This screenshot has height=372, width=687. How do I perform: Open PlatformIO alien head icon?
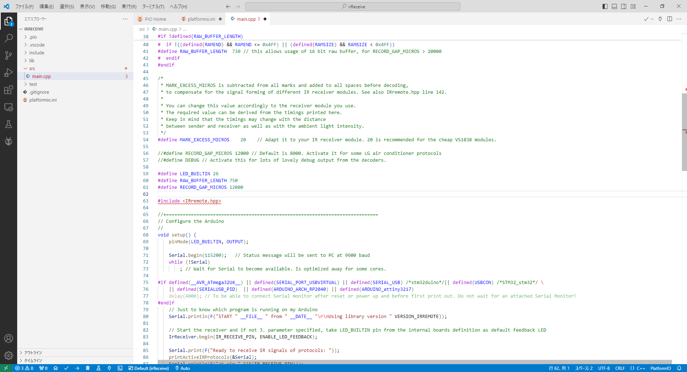pyautogui.click(x=9, y=141)
